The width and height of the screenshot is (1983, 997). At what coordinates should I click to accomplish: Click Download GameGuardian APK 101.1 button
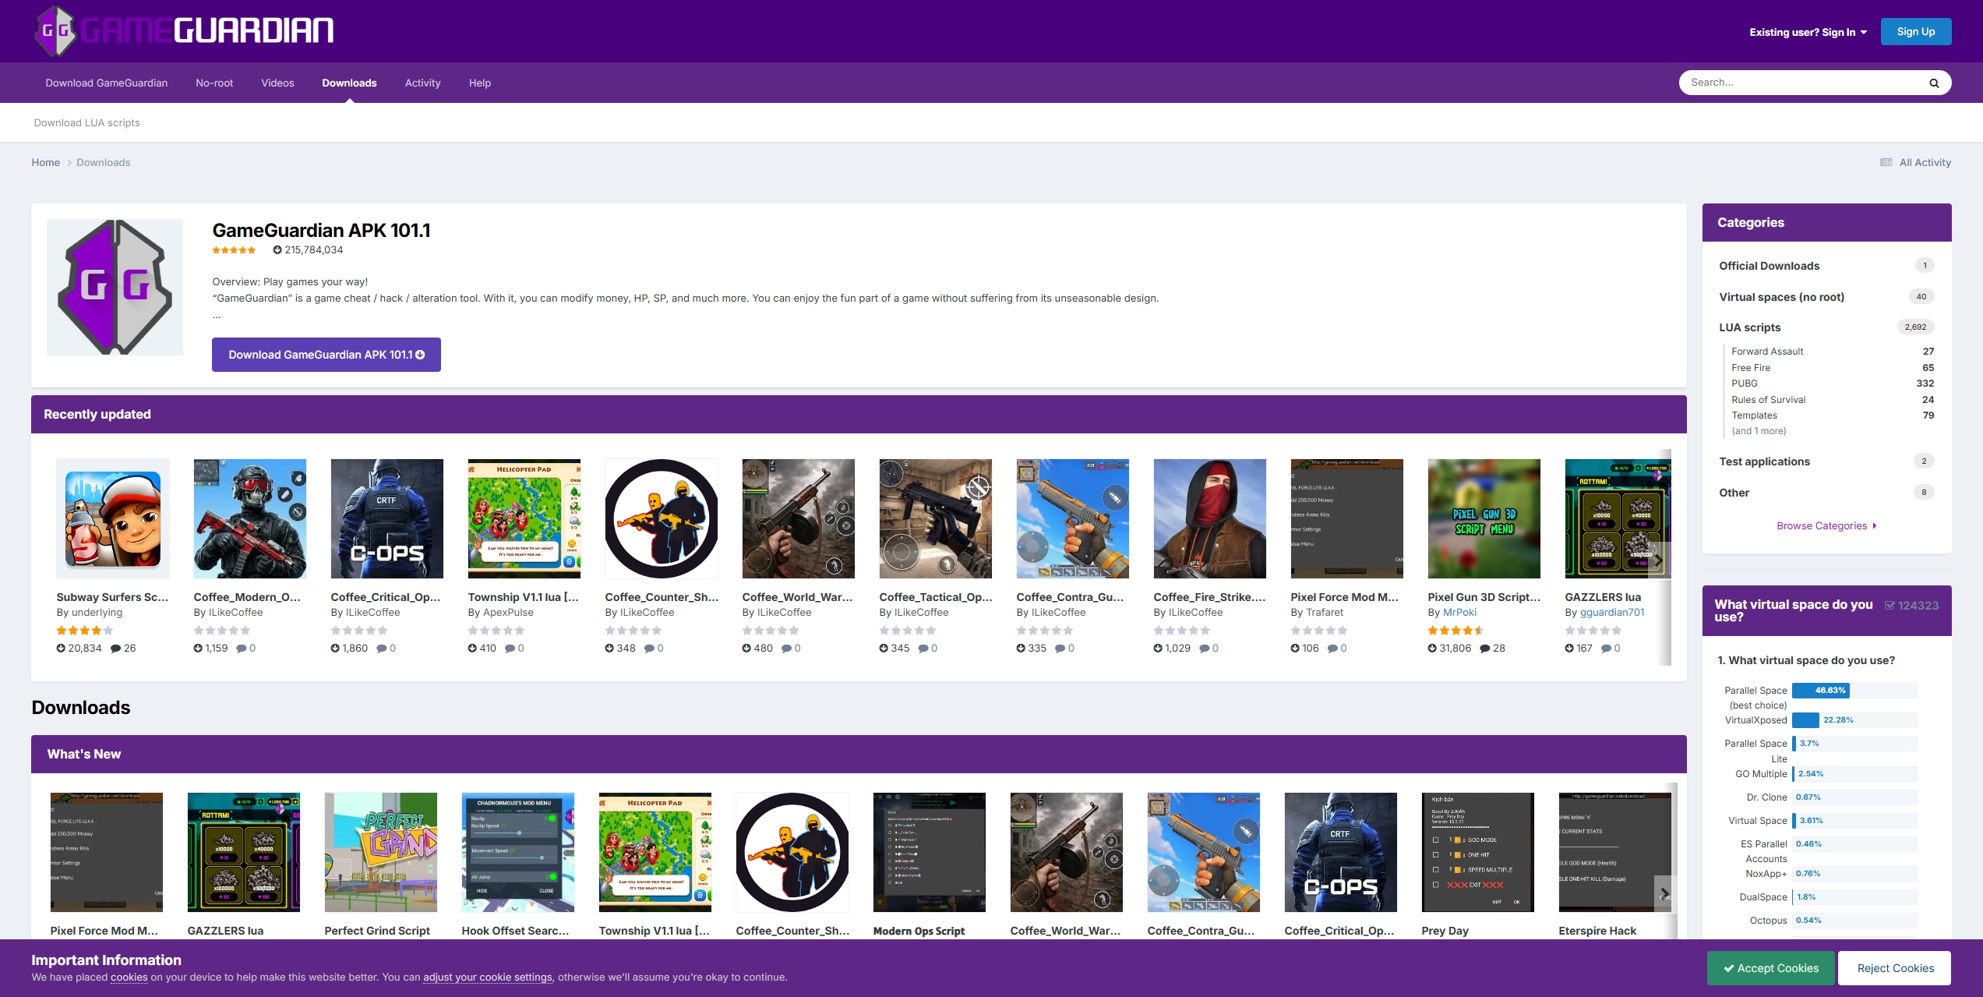pos(326,355)
